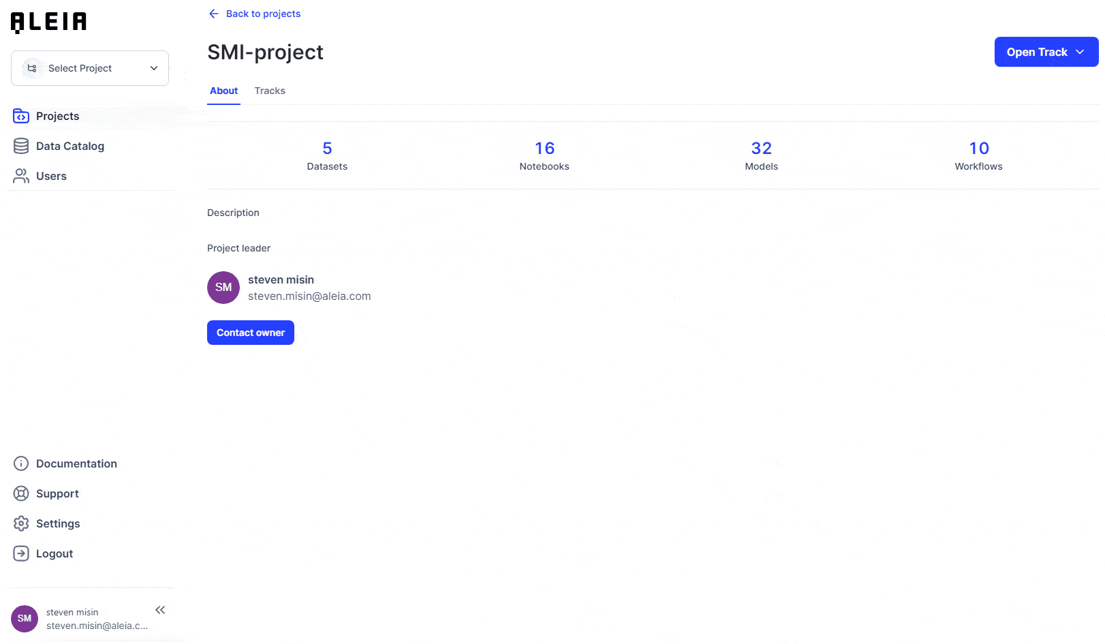Click the Contact owner button
Screen dimensions: 1105x644
pos(250,333)
